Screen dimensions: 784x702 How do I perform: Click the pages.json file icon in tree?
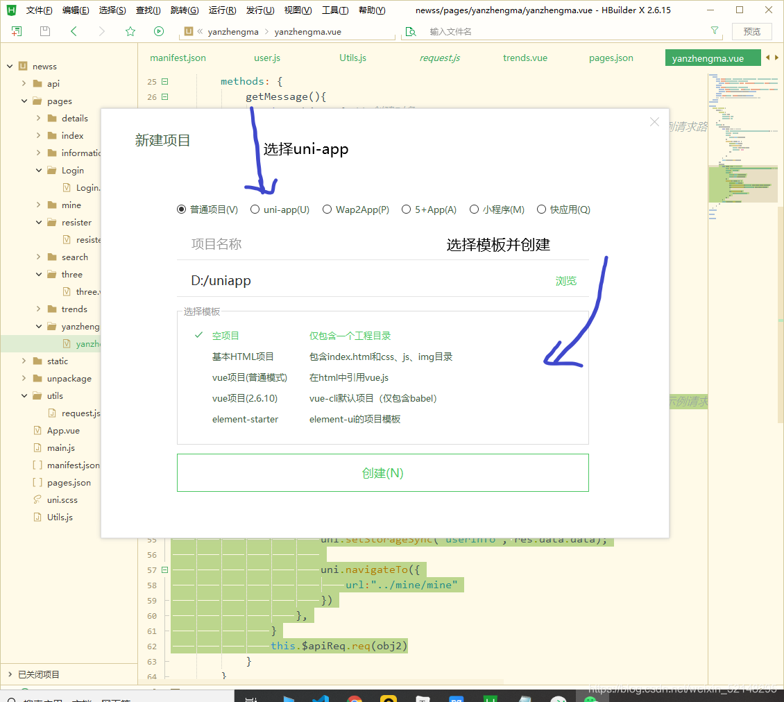click(x=37, y=483)
